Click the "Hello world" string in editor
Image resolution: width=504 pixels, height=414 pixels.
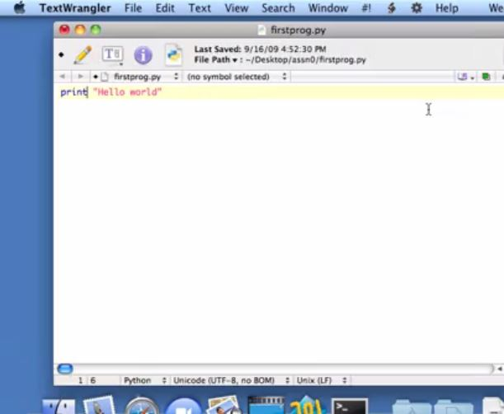tap(127, 92)
